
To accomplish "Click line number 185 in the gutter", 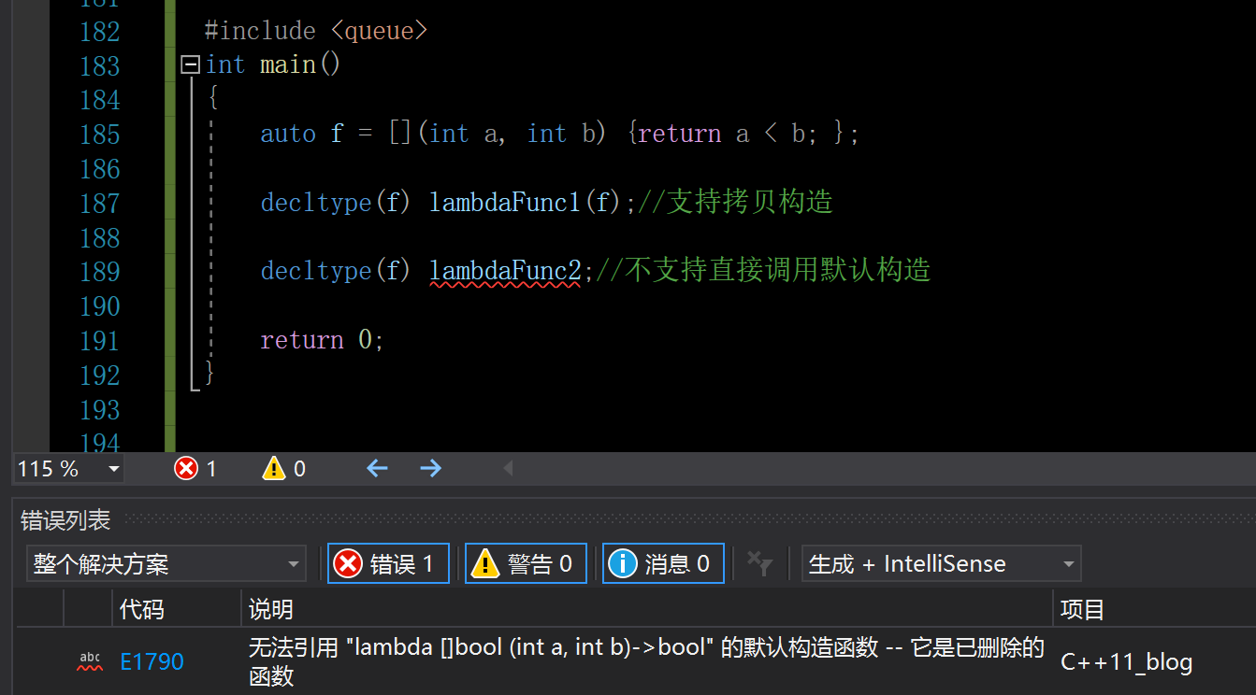I will click(100, 135).
